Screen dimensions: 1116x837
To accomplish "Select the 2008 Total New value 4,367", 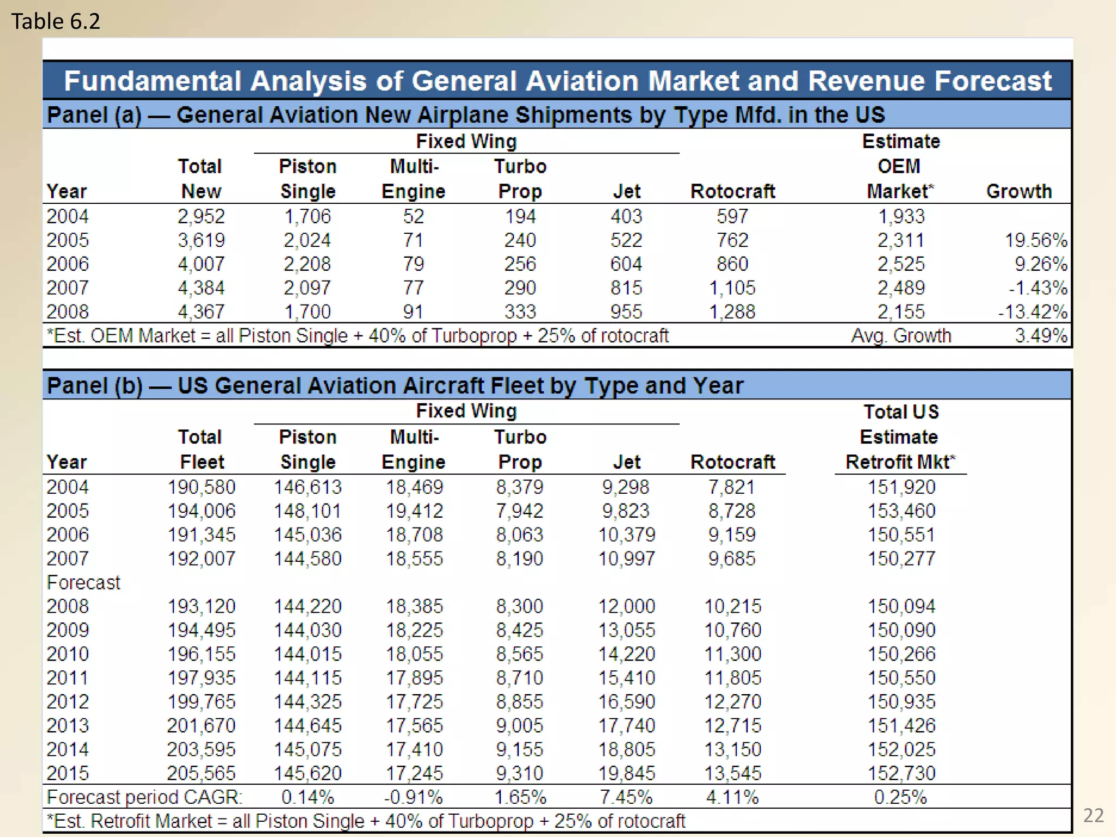I will tap(201, 312).
